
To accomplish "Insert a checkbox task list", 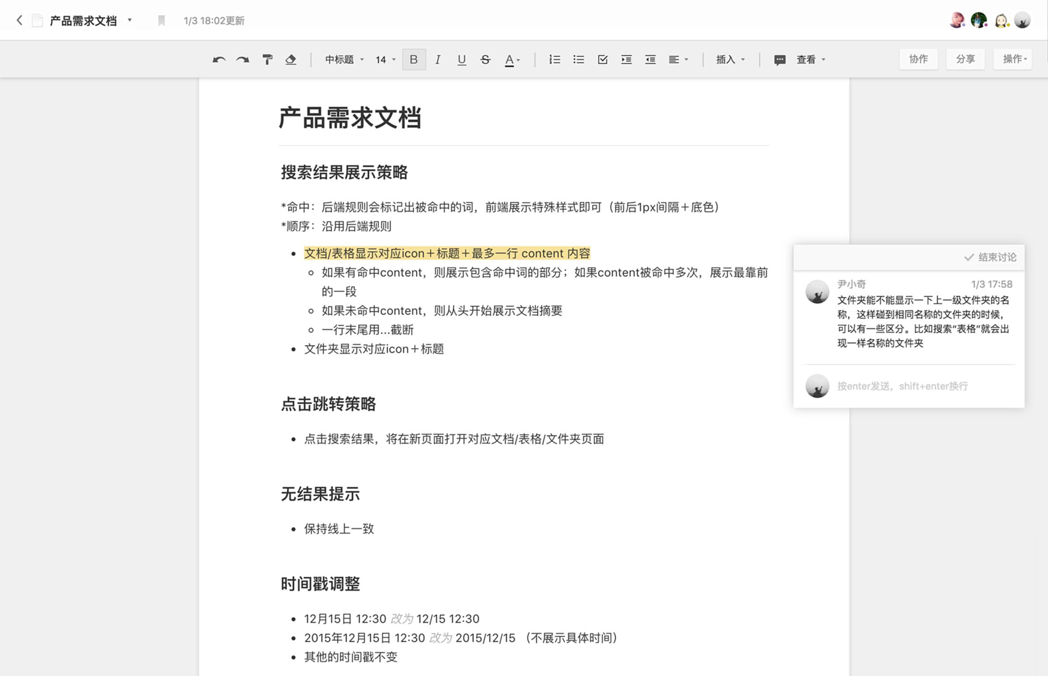I will coord(602,59).
